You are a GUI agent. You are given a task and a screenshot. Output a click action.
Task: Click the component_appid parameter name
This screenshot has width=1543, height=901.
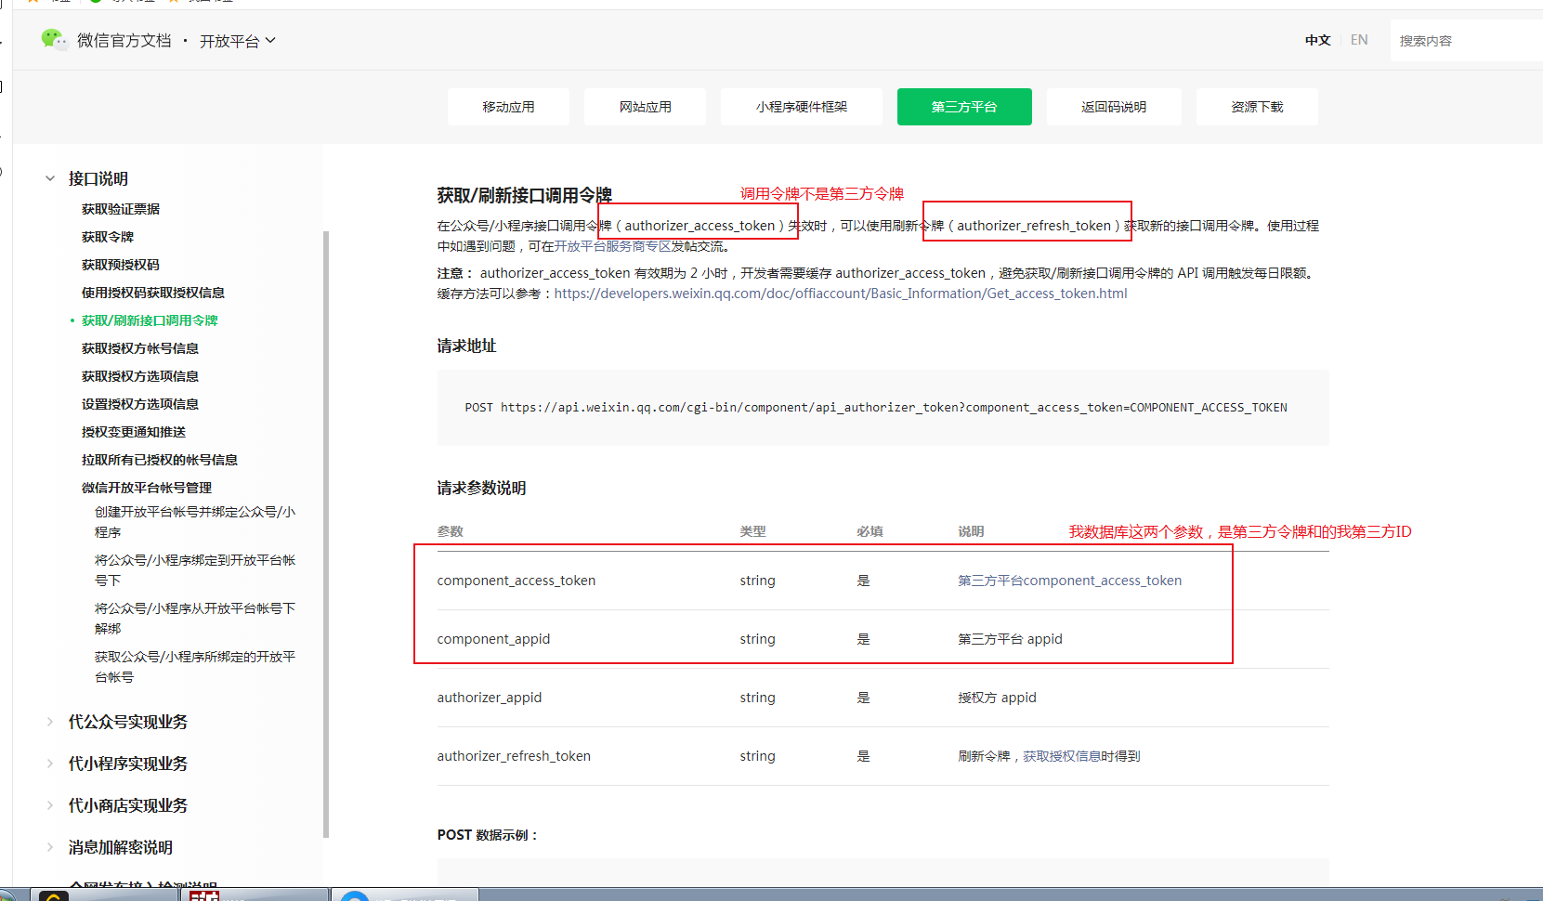pos(493,639)
